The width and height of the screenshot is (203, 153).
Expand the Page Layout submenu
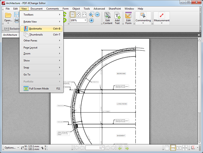point(41,48)
